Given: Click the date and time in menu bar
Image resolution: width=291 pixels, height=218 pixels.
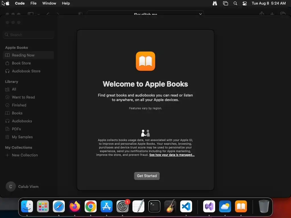Looking at the screenshot, I should pyautogui.click(x=269, y=3).
